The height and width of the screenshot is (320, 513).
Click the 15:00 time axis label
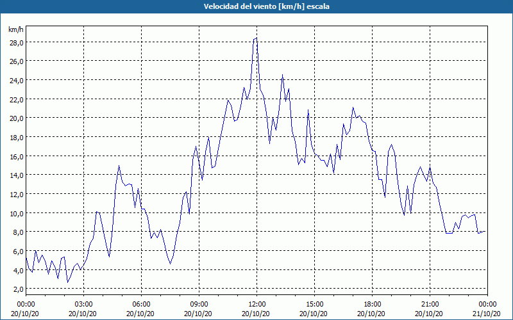pyautogui.click(x=314, y=305)
